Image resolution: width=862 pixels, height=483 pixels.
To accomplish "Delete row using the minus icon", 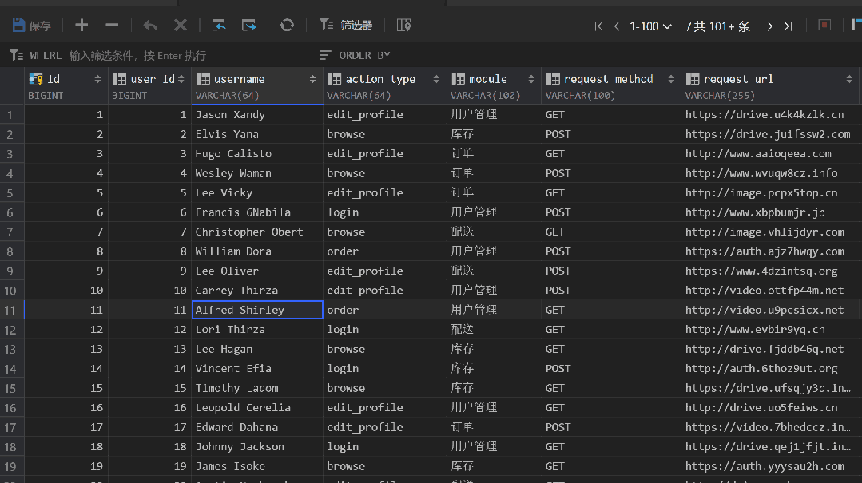I will click(x=112, y=26).
